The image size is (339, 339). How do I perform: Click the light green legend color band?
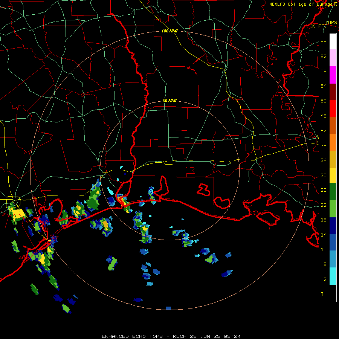[333, 209]
